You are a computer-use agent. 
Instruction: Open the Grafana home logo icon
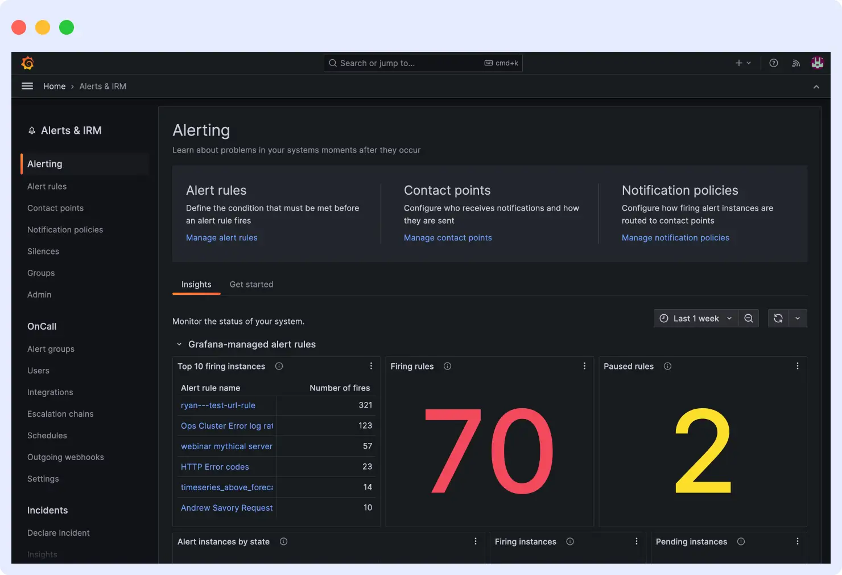coord(27,63)
